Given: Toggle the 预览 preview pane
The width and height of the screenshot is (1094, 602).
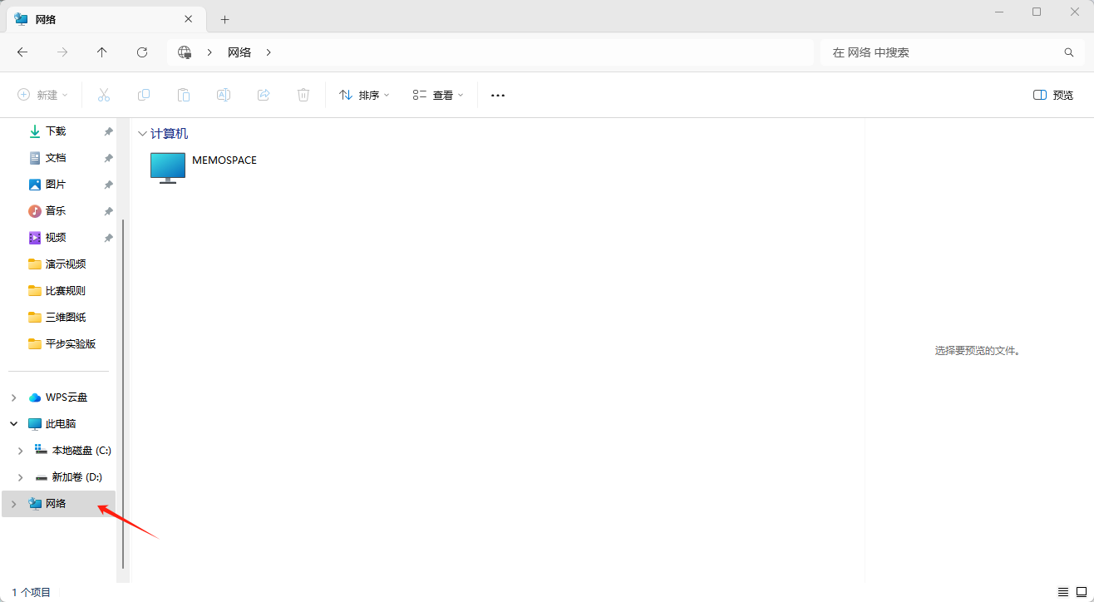Looking at the screenshot, I should (x=1052, y=95).
